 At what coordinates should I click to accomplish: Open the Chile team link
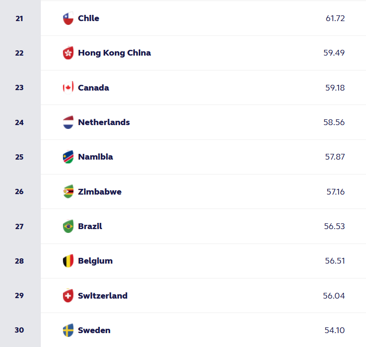pos(88,19)
